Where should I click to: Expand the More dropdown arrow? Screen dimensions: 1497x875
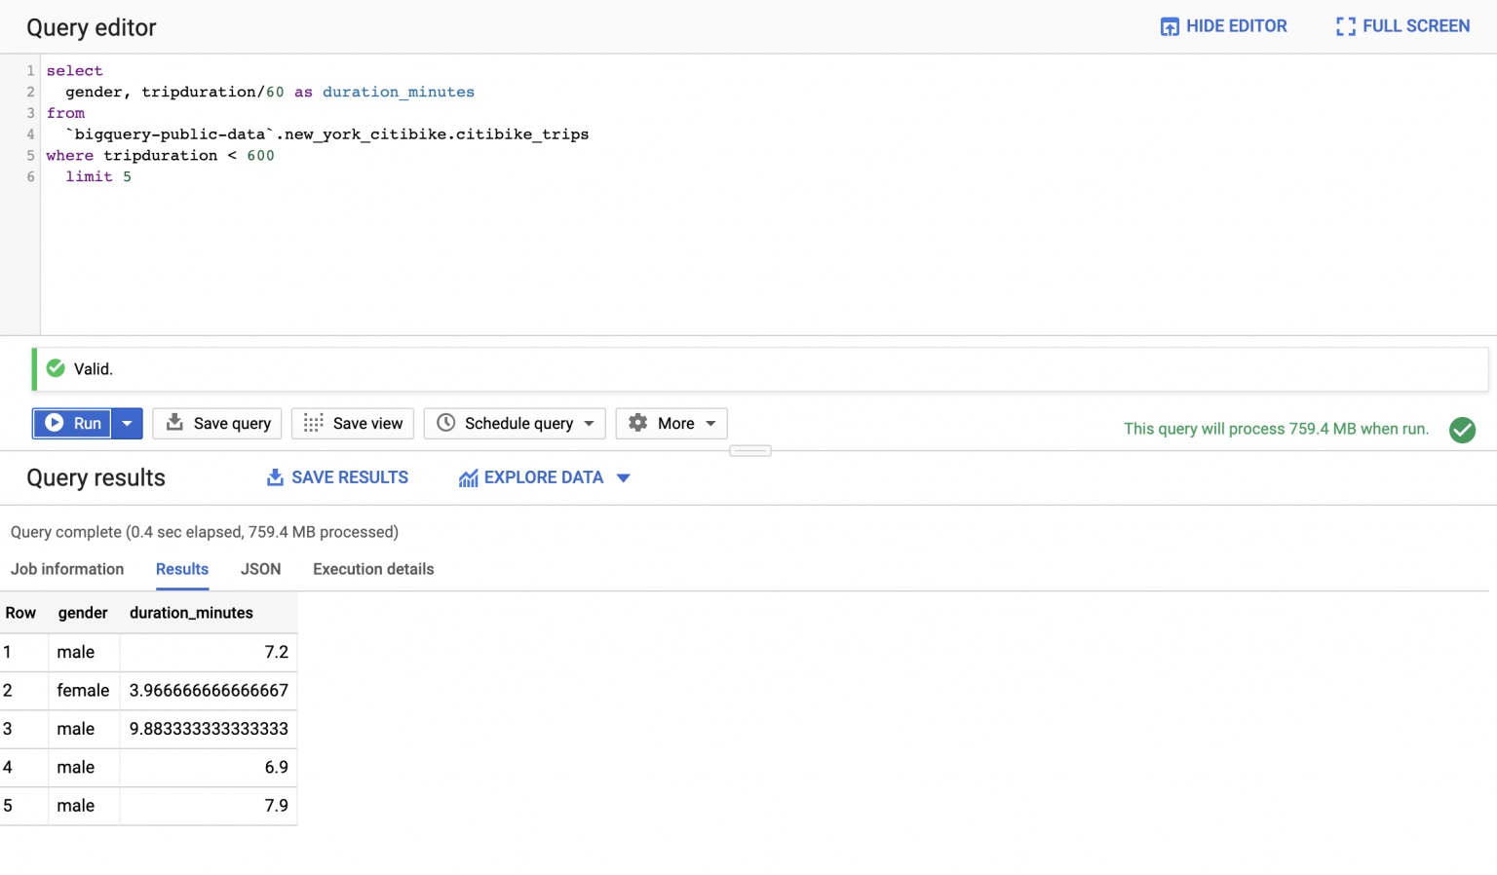tap(710, 423)
